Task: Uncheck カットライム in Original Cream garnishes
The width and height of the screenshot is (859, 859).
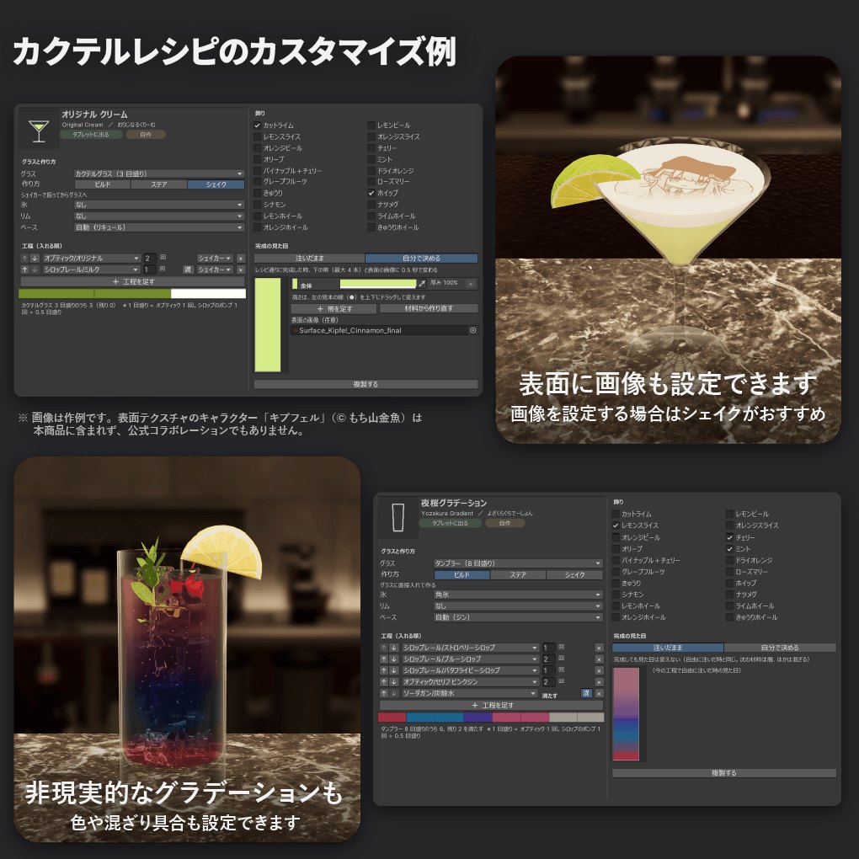Action: pos(258,125)
